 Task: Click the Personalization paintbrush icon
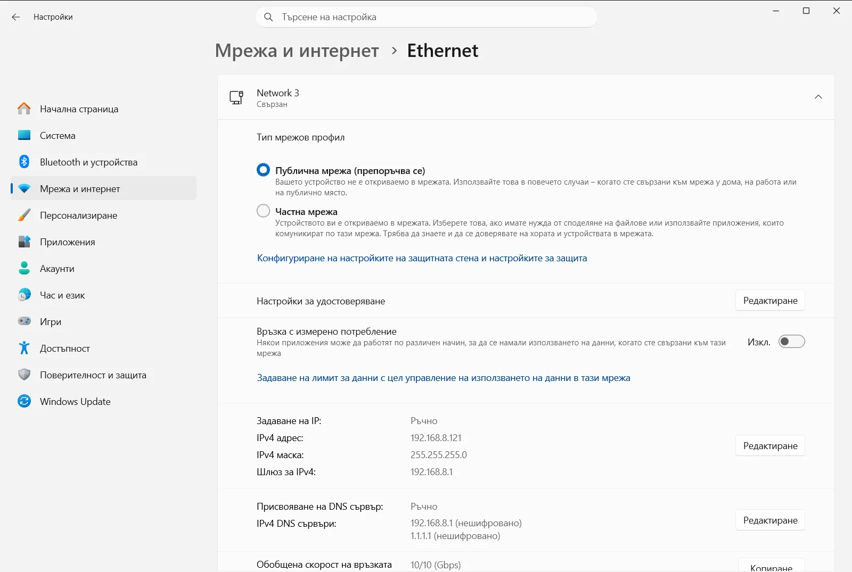coord(24,215)
